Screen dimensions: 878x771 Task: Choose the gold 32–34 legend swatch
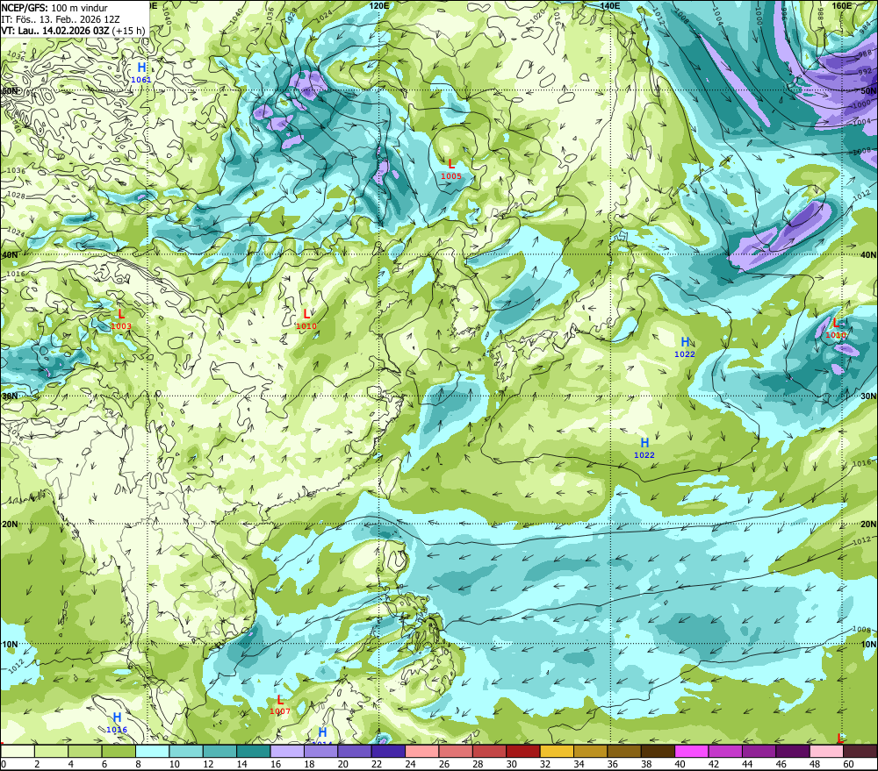[558, 752]
